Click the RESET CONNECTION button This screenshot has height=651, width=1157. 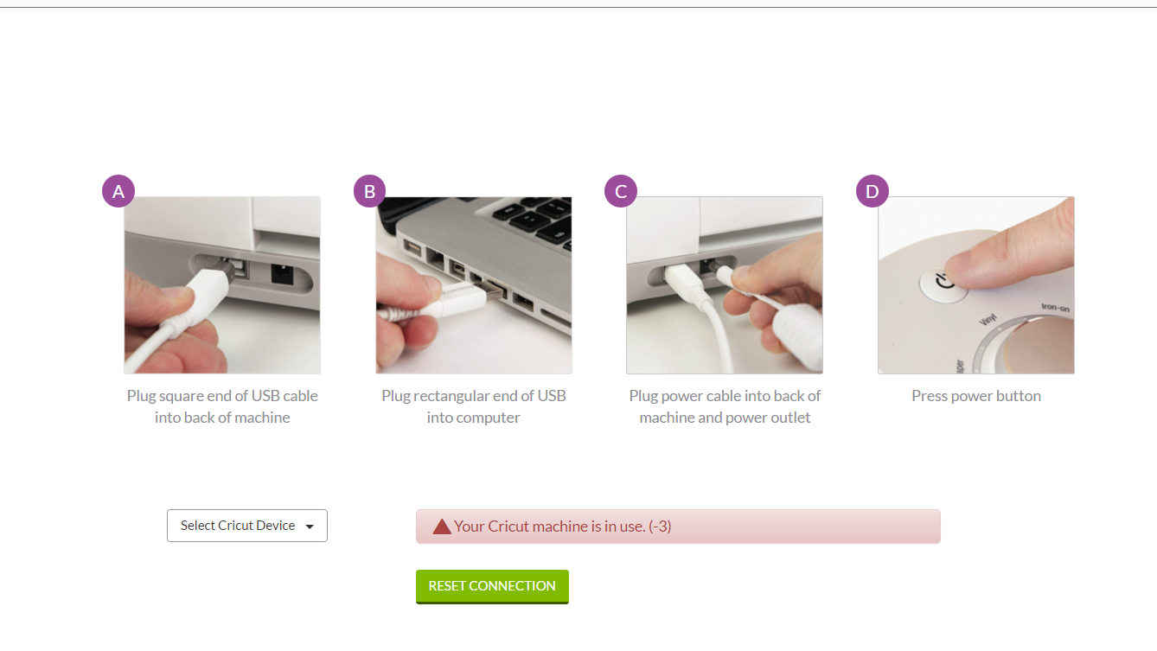[x=492, y=586]
